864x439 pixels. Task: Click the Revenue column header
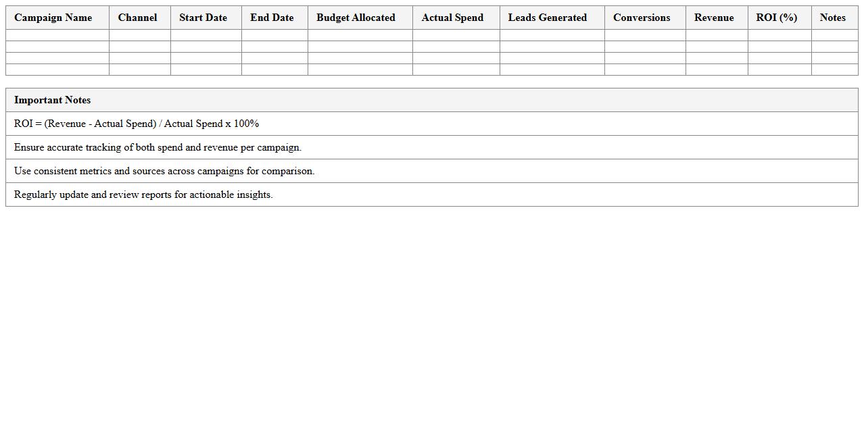(x=714, y=18)
